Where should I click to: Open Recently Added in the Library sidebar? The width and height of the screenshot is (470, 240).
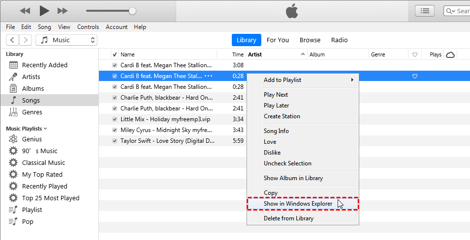point(44,65)
